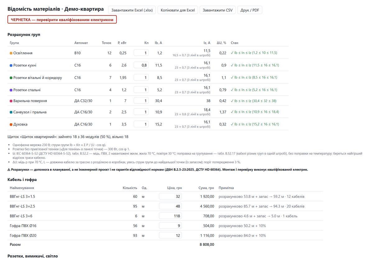Image resolution: width=373 pixels, height=258 pixels.
Task: Edit the ВВГнг-LS 3×2.5 price field
Action: pyautogui.click(x=170, y=206)
